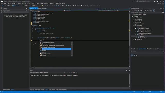Open the DEBUG menu
165x93 pixels.
pos(24,3)
